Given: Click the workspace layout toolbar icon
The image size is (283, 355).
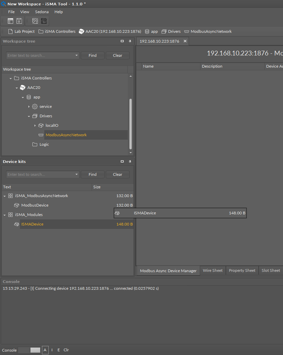Looking at the screenshot, I should pyautogui.click(x=10, y=21).
